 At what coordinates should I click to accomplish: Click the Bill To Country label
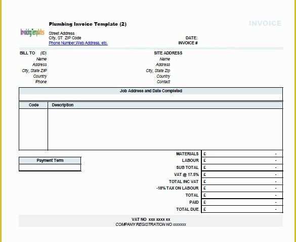40,76
